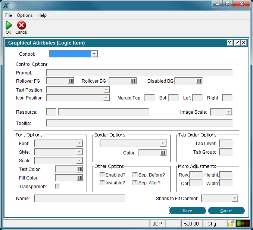Viewport: 253px width, 230px height.
Task: Open Border Color picker button
Action: coord(163,153)
